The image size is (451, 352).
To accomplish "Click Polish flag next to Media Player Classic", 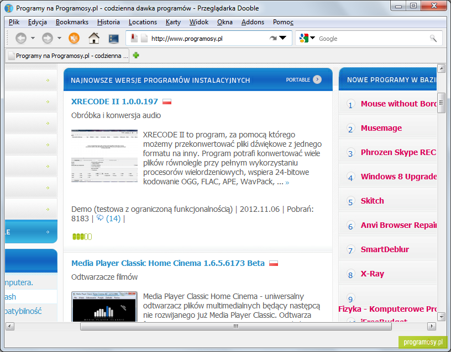I will click(x=274, y=263).
